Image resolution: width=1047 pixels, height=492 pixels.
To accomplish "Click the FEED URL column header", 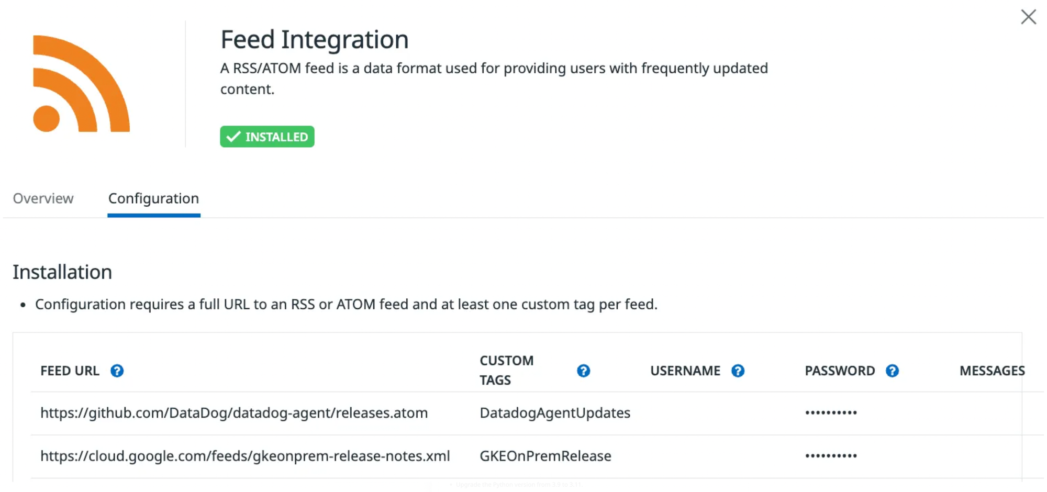I will (70, 371).
